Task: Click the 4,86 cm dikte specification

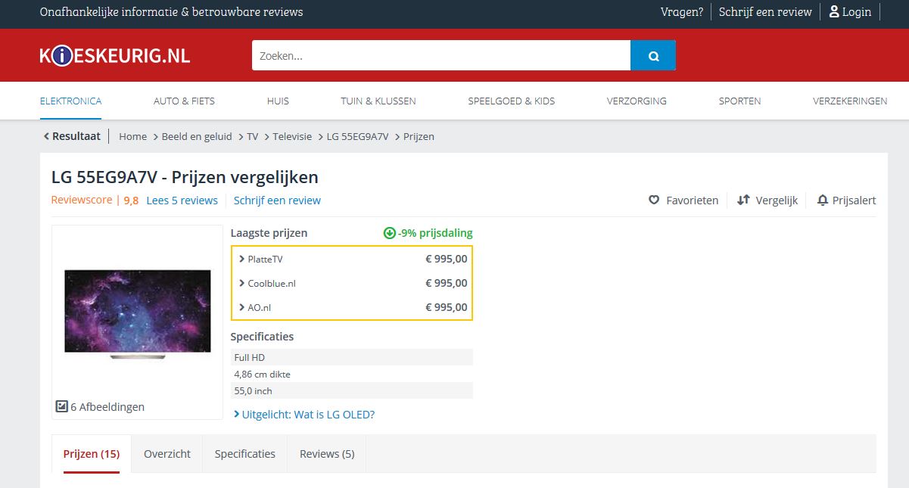Action: point(352,374)
